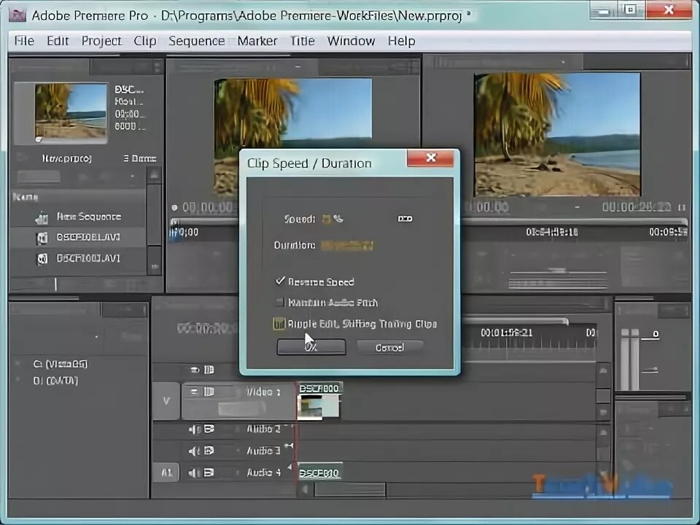Open the Marker menu
This screenshot has height=525, width=700.
[x=257, y=41]
